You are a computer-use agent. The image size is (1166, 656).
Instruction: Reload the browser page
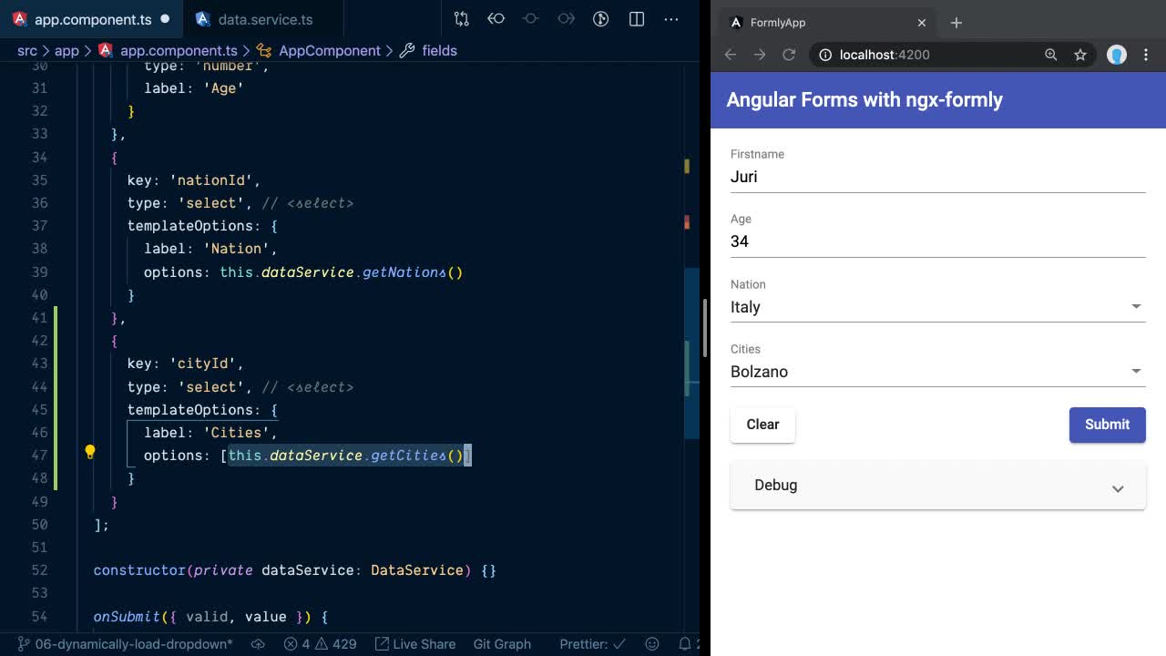[x=789, y=55]
